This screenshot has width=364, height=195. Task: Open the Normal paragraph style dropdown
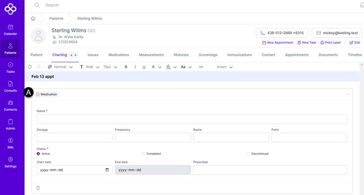(60, 67)
